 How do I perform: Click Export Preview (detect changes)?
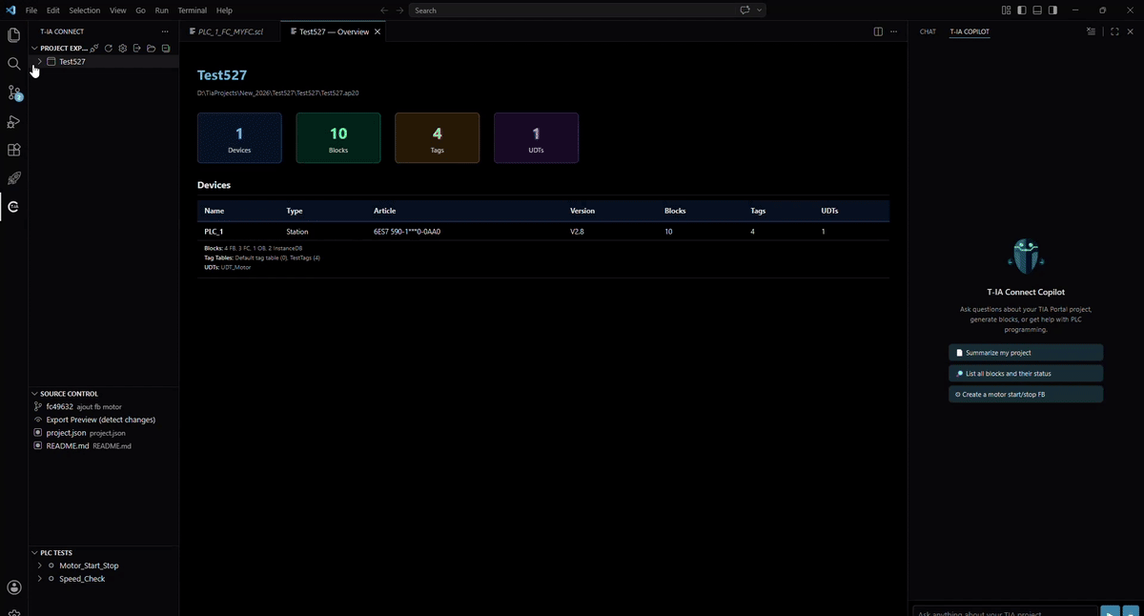(103, 420)
